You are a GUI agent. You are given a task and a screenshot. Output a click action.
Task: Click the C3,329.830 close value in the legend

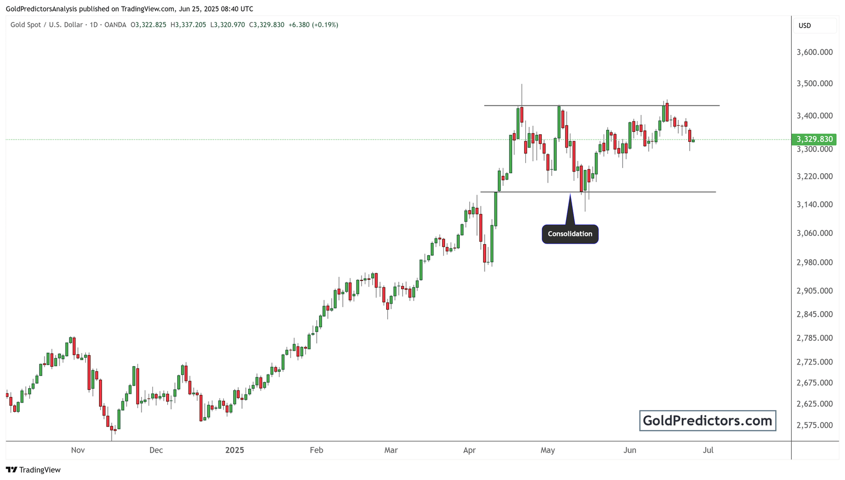[267, 25]
